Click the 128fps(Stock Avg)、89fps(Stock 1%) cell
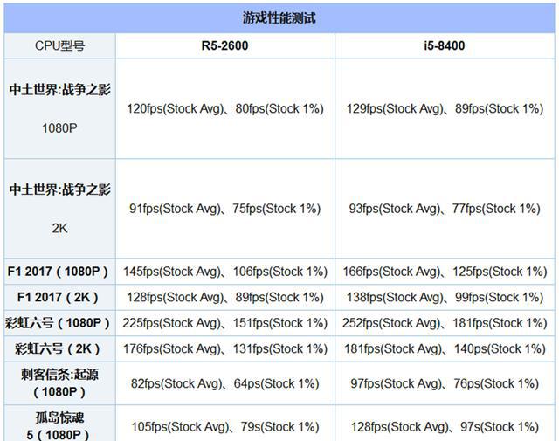Image resolution: width=559 pixels, height=441 pixels. [225, 297]
